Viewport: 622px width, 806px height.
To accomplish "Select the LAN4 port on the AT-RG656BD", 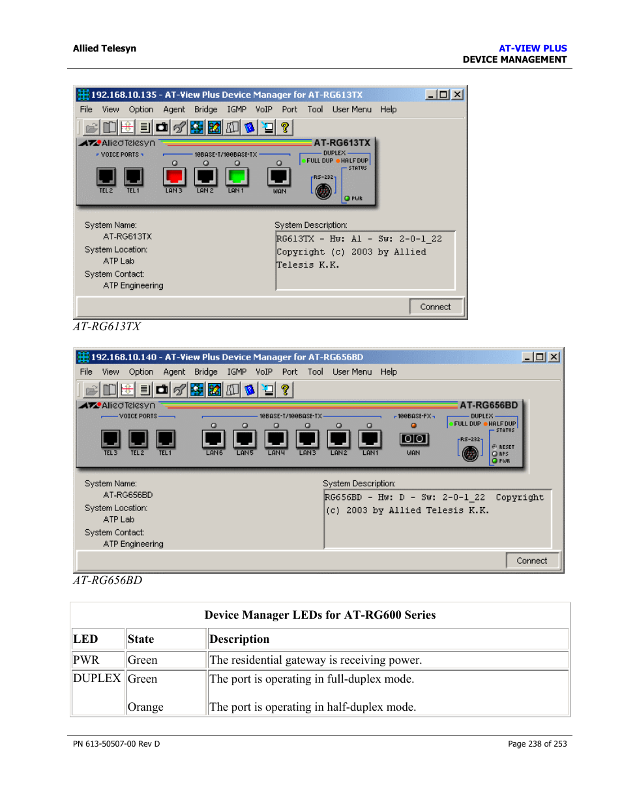I will pos(276,439).
